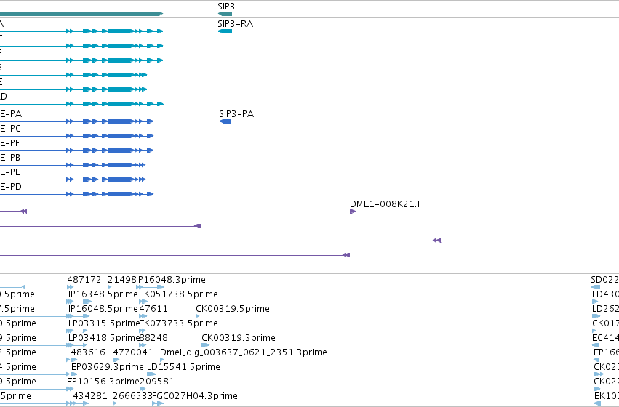Click the 2666533 feature label
The image size is (619, 407).
click(132, 396)
